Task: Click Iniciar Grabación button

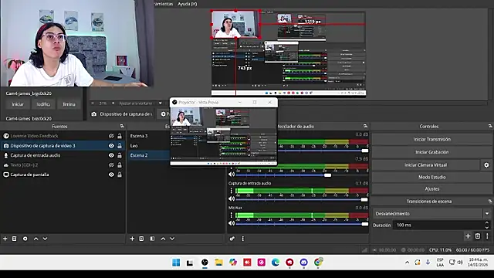Action: (432, 152)
